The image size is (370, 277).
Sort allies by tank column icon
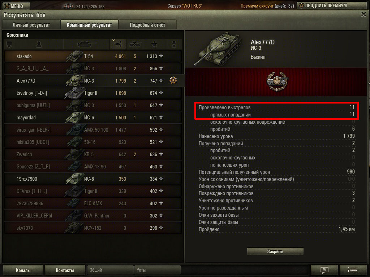(87, 44)
